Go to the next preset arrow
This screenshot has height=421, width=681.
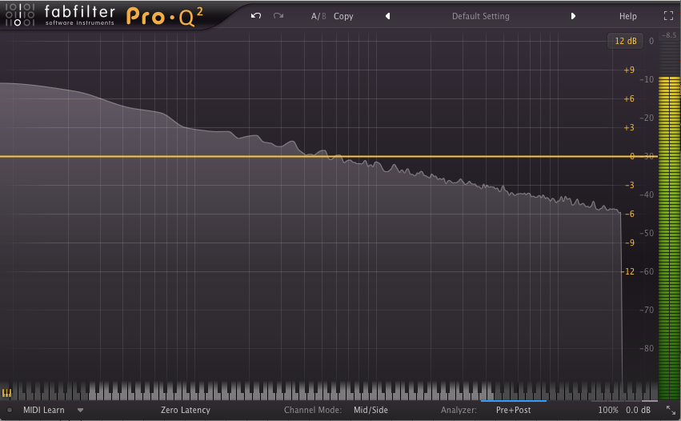point(573,16)
